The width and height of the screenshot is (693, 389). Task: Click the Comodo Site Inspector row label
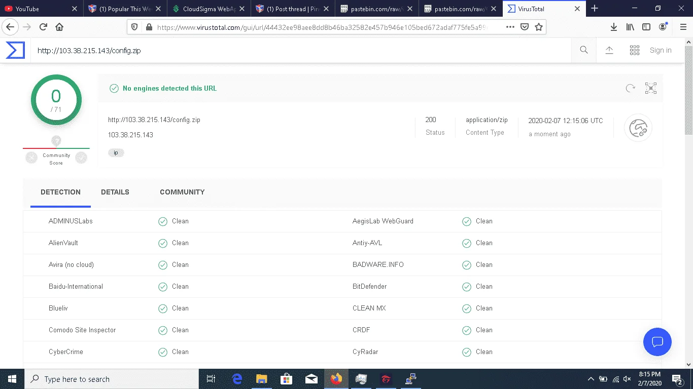click(82, 330)
